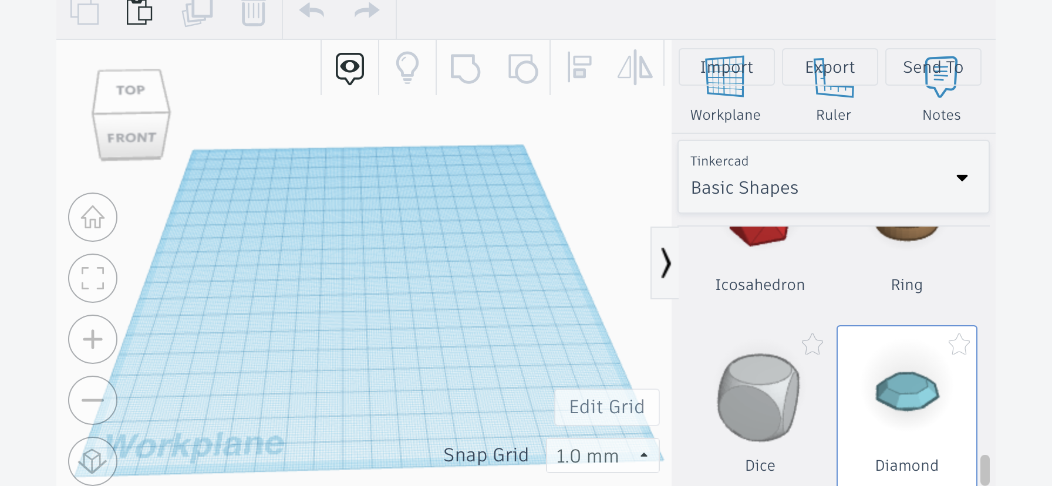Switch perspective with the cube view icon

(x=93, y=461)
